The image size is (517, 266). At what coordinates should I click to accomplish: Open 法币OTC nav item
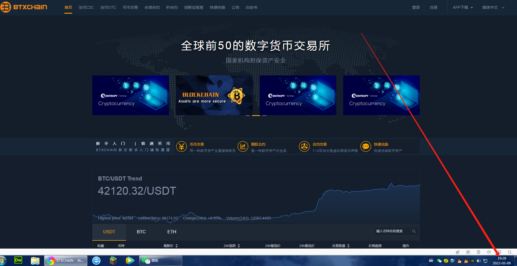[x=108, y=7]
